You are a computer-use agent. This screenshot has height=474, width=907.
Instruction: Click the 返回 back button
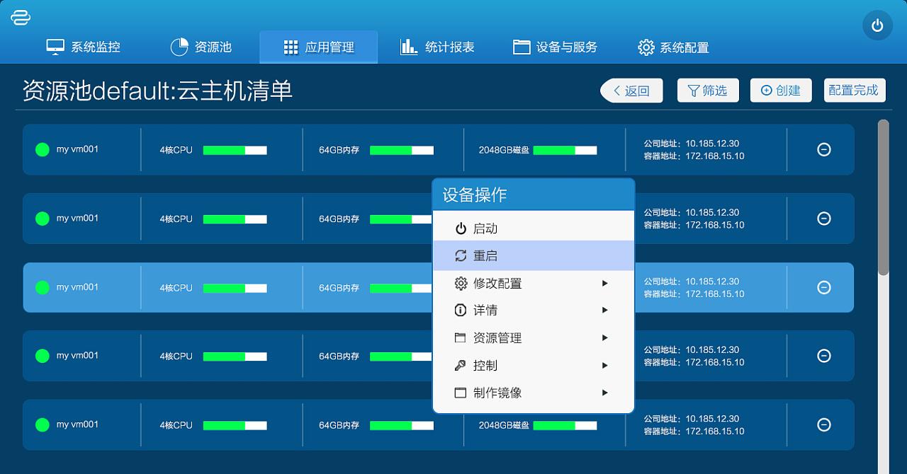point(631,91)
